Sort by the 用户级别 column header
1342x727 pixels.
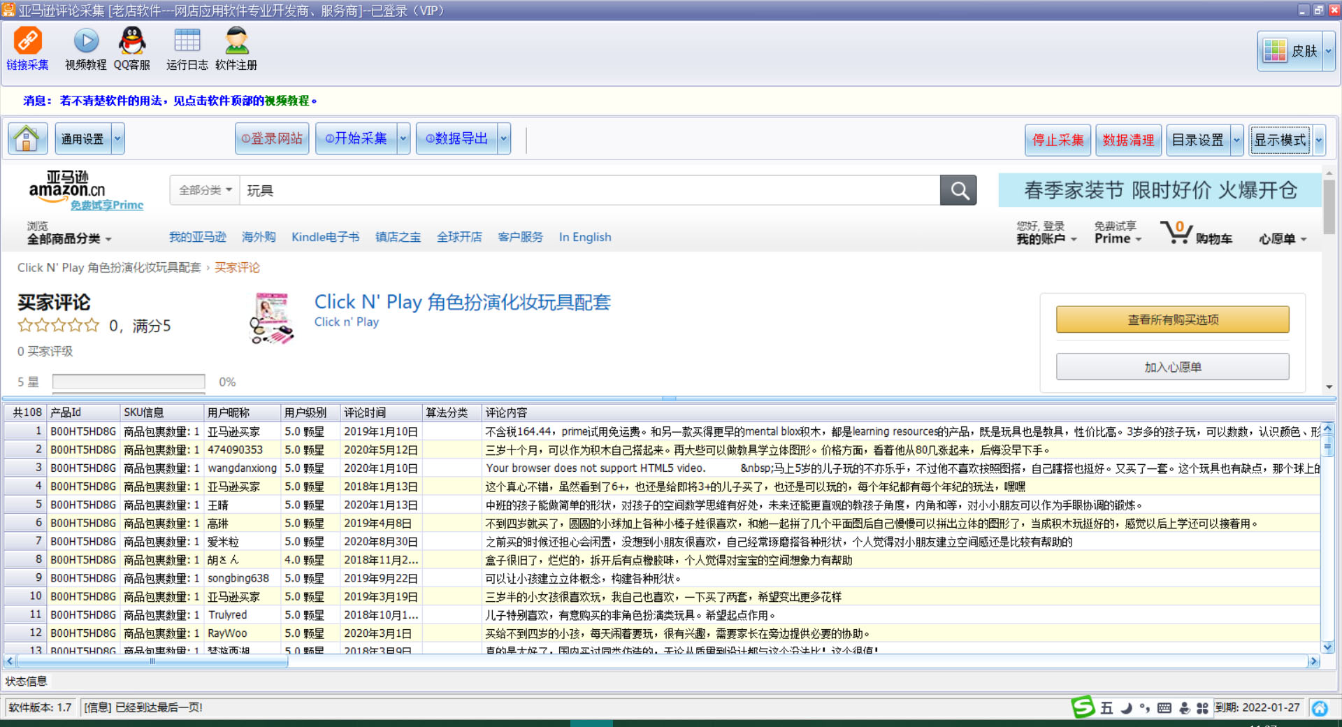pyautogui.click(x=310, y=412)
